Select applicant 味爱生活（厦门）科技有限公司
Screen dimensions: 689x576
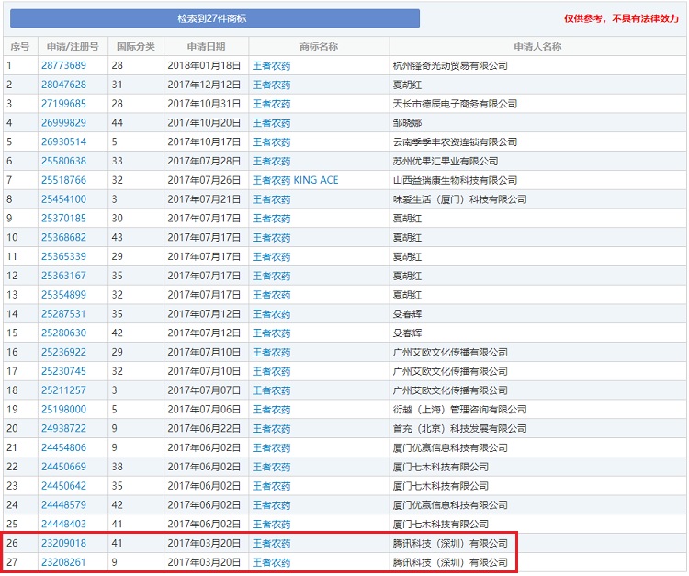click(x=459, y=199)
